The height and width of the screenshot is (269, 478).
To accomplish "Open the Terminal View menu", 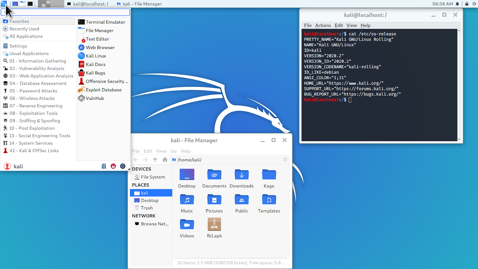I will click(352, 25).
